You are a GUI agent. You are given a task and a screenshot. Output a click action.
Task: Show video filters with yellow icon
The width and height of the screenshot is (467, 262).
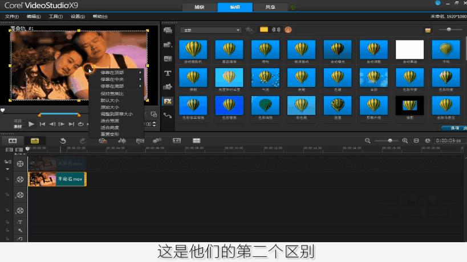(x=264, y=30)
